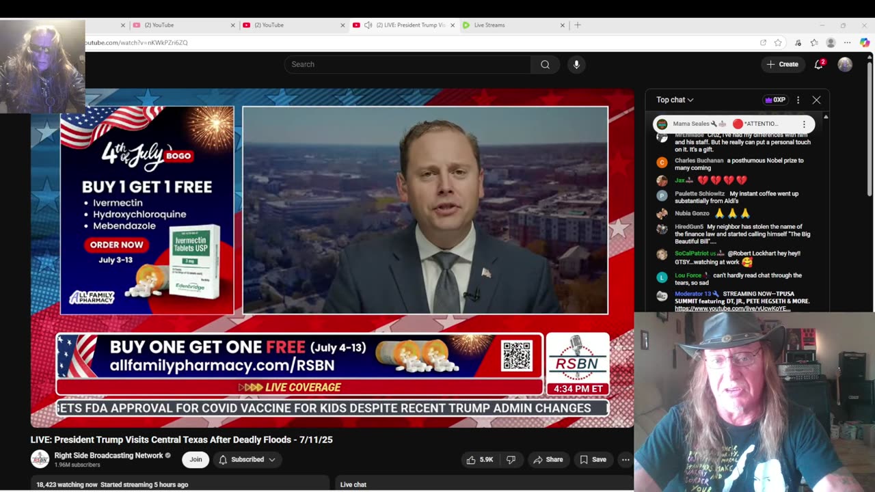The height and width of the screenshot is (492, 875).
Task: Close the Live Streams tab
Action: (563, 25)
